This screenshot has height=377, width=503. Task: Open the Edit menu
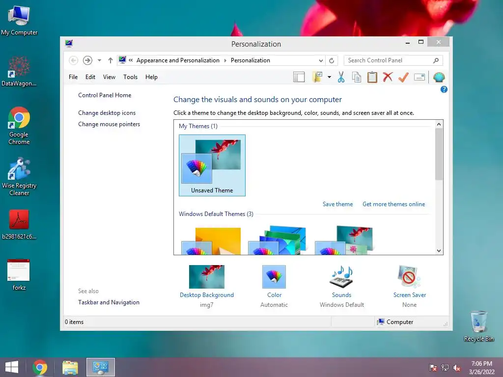coord(90,77)
